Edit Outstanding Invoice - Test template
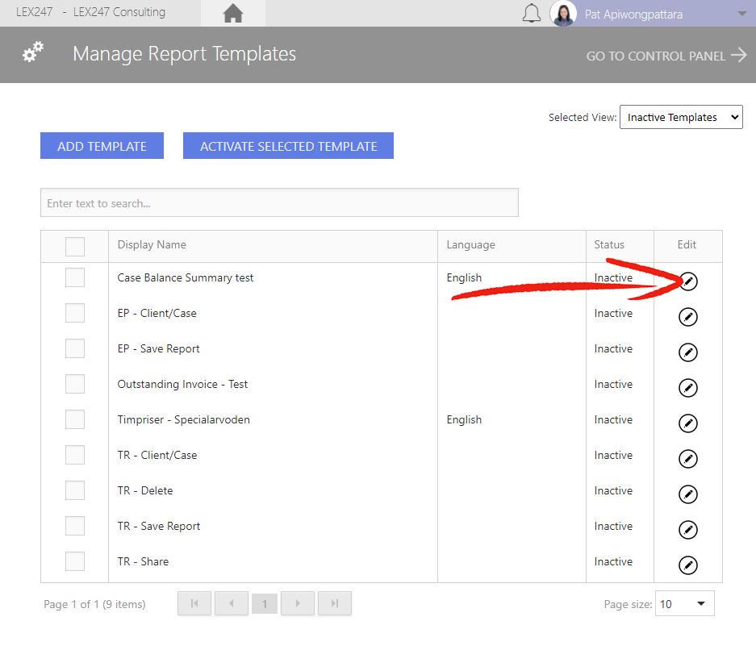Screen dimensions: 756x646 [x=688, y=388]
